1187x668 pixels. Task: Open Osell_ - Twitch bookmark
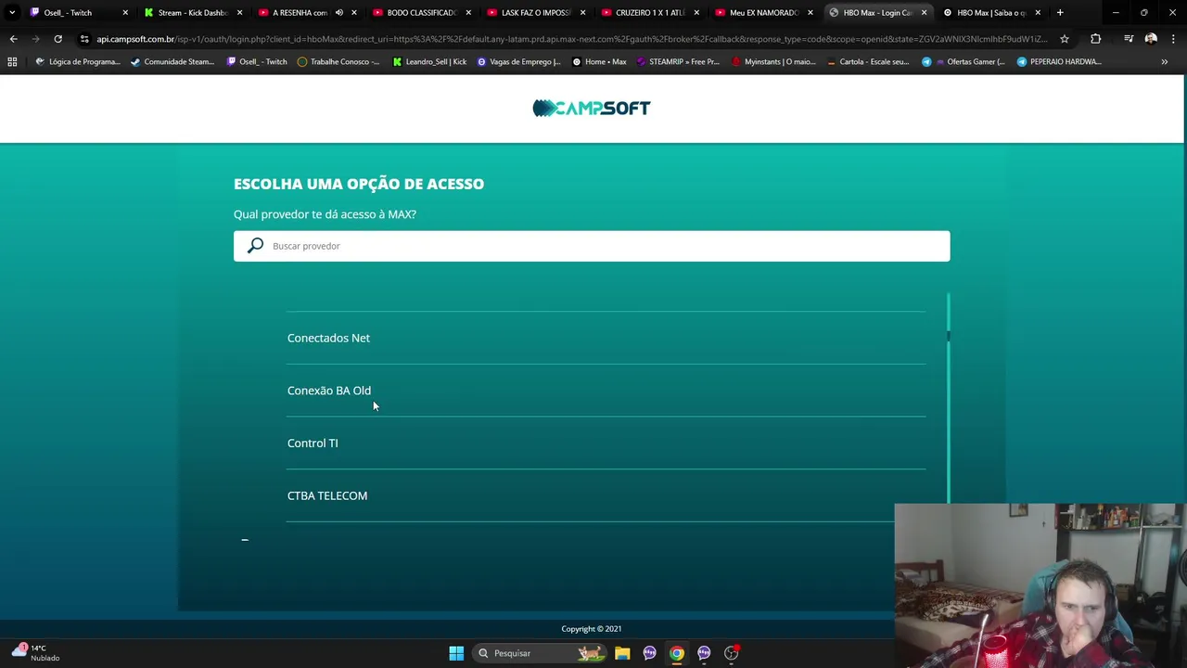pyautogui.click(x=257, y=61)
